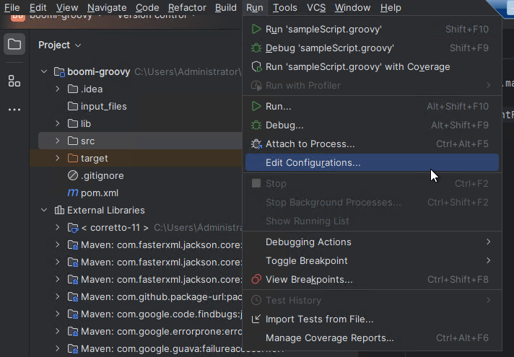Image resolution: width=514 pixels, height=357 pixels.
Task: Choose Attach to Process...
Action: [x=372, y=144]
